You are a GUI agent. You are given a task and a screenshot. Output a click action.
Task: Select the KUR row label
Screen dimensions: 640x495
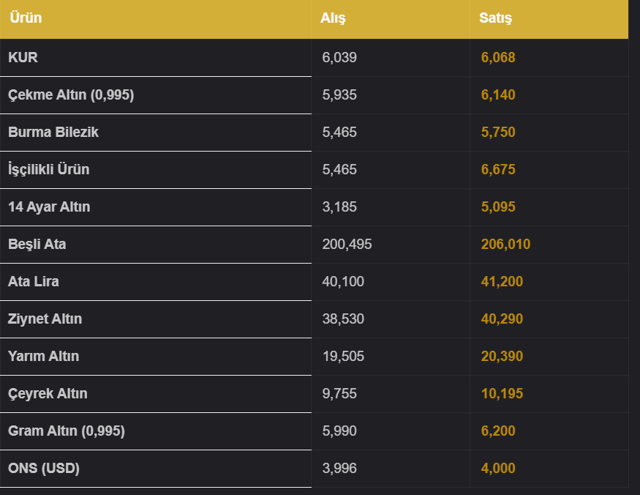coord(23,58)
